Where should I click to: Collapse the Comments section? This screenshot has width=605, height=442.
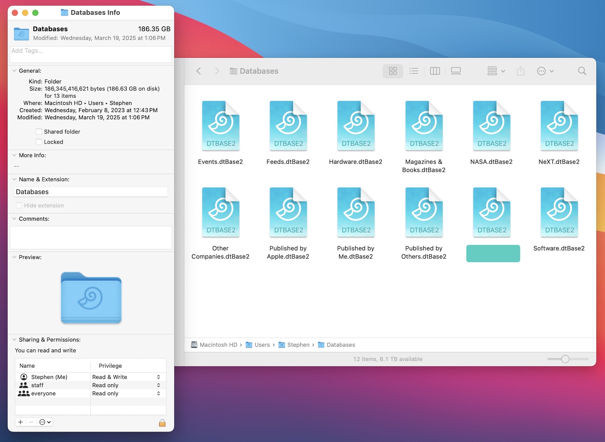[x=14, y=219]
